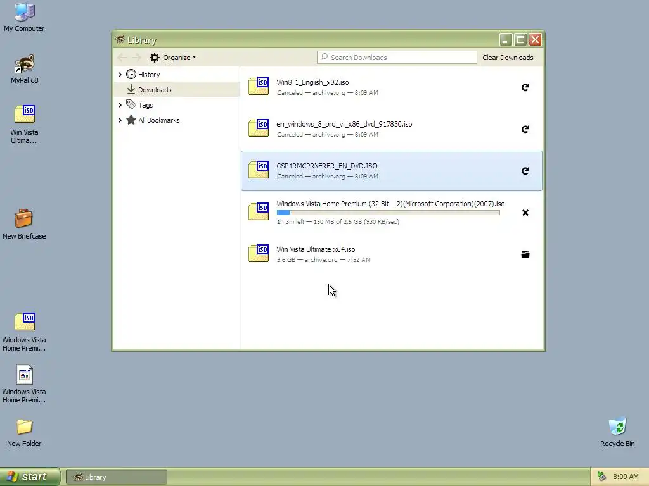649x486 pixels.
Task: Click the iso icon of GSP1RMCPRXFRER_EN_DVD.ISO
Action: point(259,170)
